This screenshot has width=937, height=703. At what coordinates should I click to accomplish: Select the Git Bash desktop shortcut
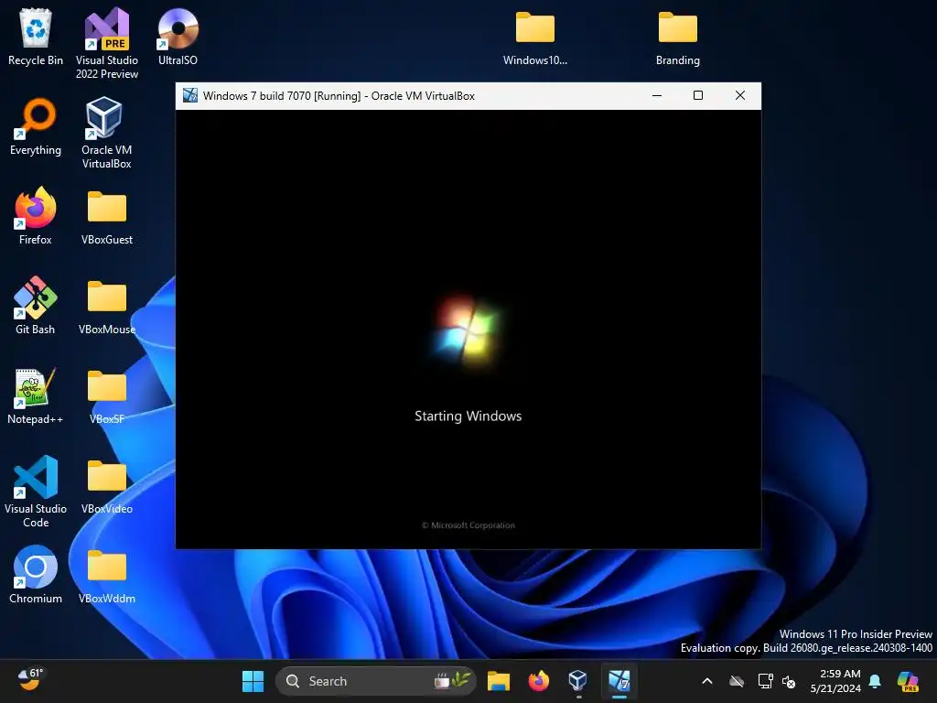click(x=36, y=306)
